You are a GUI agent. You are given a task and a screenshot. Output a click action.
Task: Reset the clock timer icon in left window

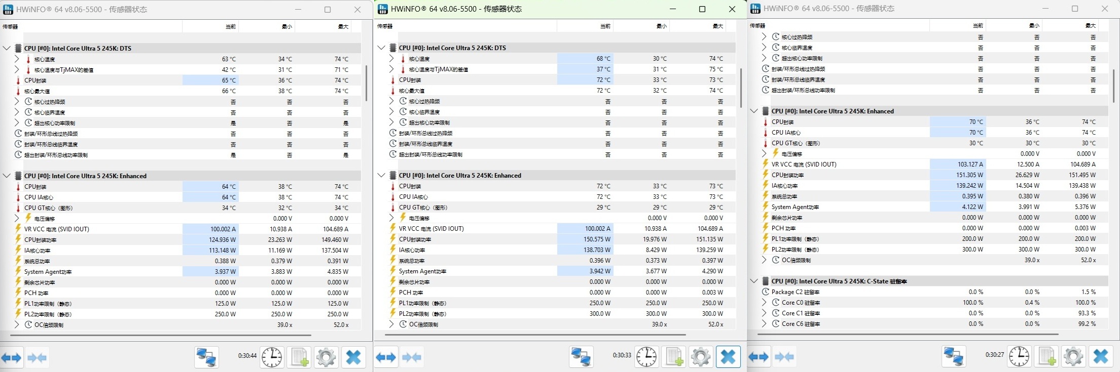coord(272,357)
